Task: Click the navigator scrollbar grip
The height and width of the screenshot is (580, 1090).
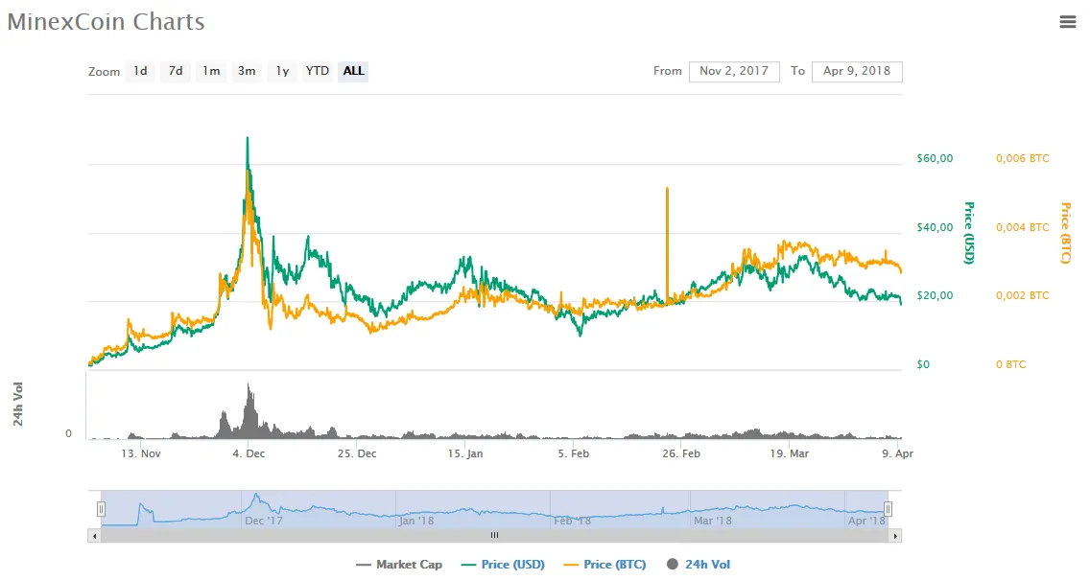Action: pos(494,536)
